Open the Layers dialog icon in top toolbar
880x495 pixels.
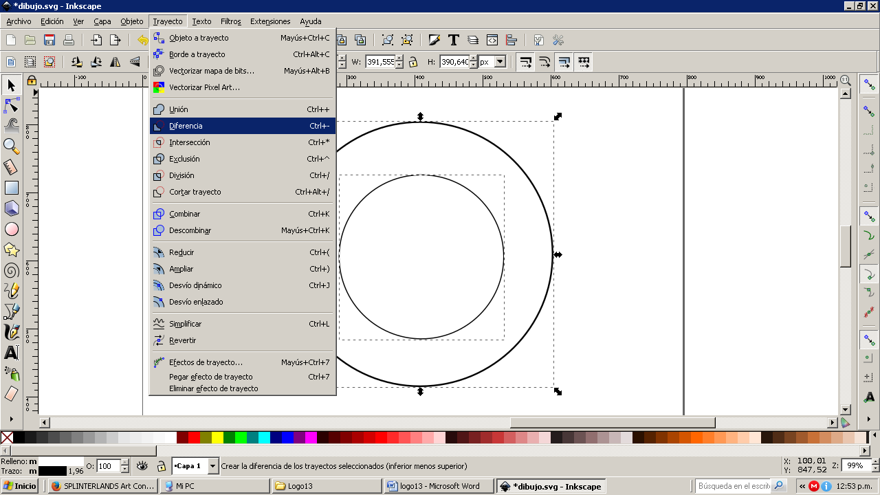[473, 40]
